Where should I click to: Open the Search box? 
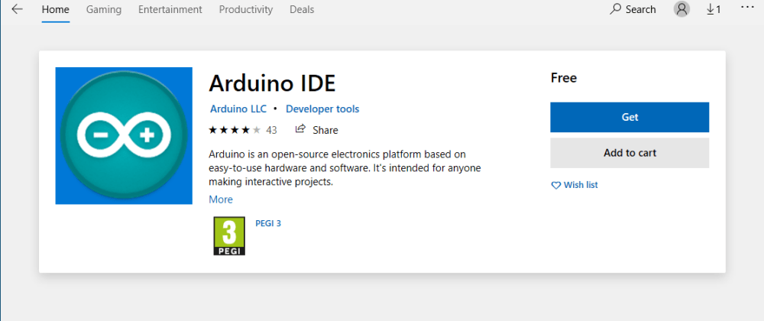(x=633, y=9)
